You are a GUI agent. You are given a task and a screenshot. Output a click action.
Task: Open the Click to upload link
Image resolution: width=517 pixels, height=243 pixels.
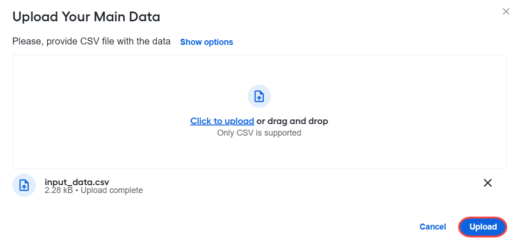pyautogui.click(x=222, y=121)
